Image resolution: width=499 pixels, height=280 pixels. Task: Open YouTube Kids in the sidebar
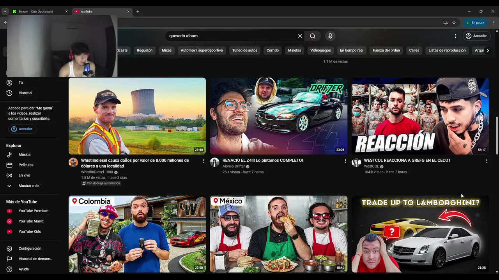[30, 231]
